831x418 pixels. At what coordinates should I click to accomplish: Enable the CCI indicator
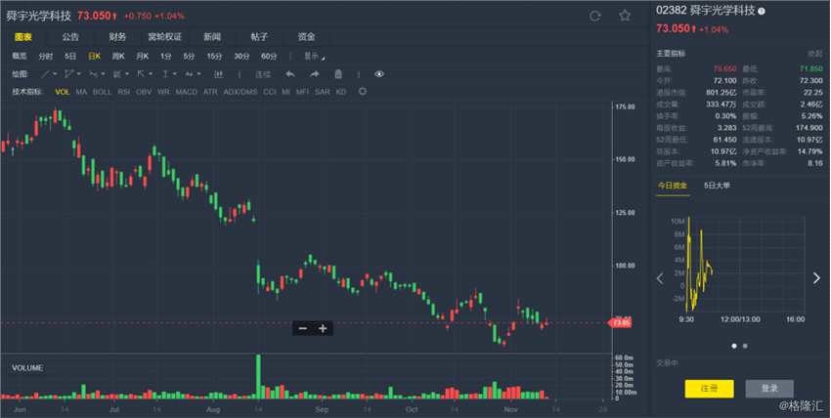coord(270,92)
